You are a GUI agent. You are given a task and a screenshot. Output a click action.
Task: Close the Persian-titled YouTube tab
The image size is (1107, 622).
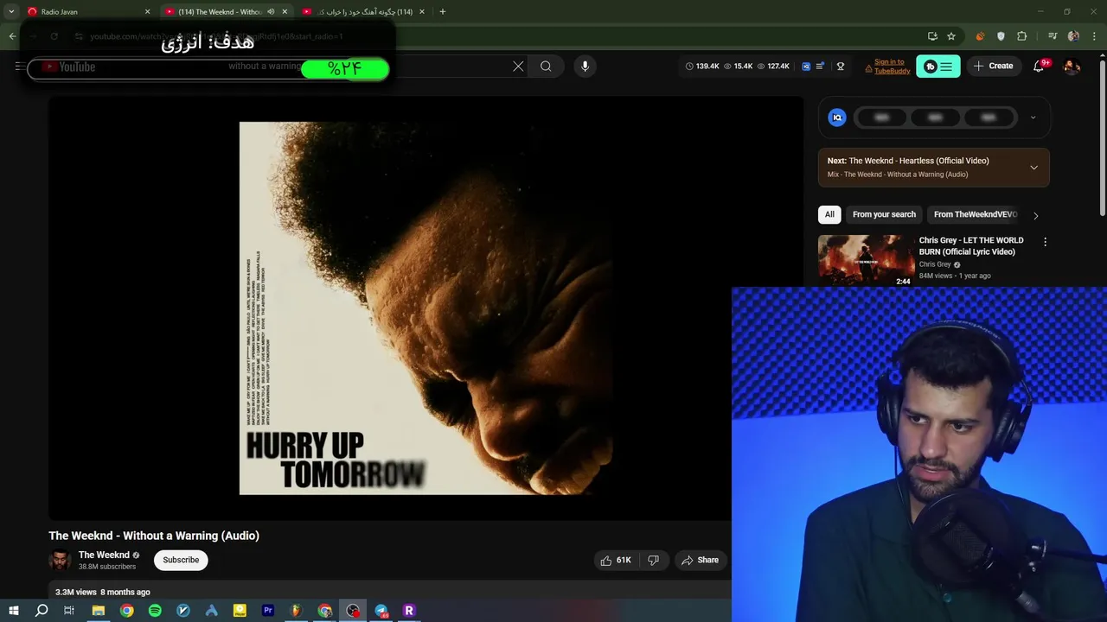pos(422,12)
